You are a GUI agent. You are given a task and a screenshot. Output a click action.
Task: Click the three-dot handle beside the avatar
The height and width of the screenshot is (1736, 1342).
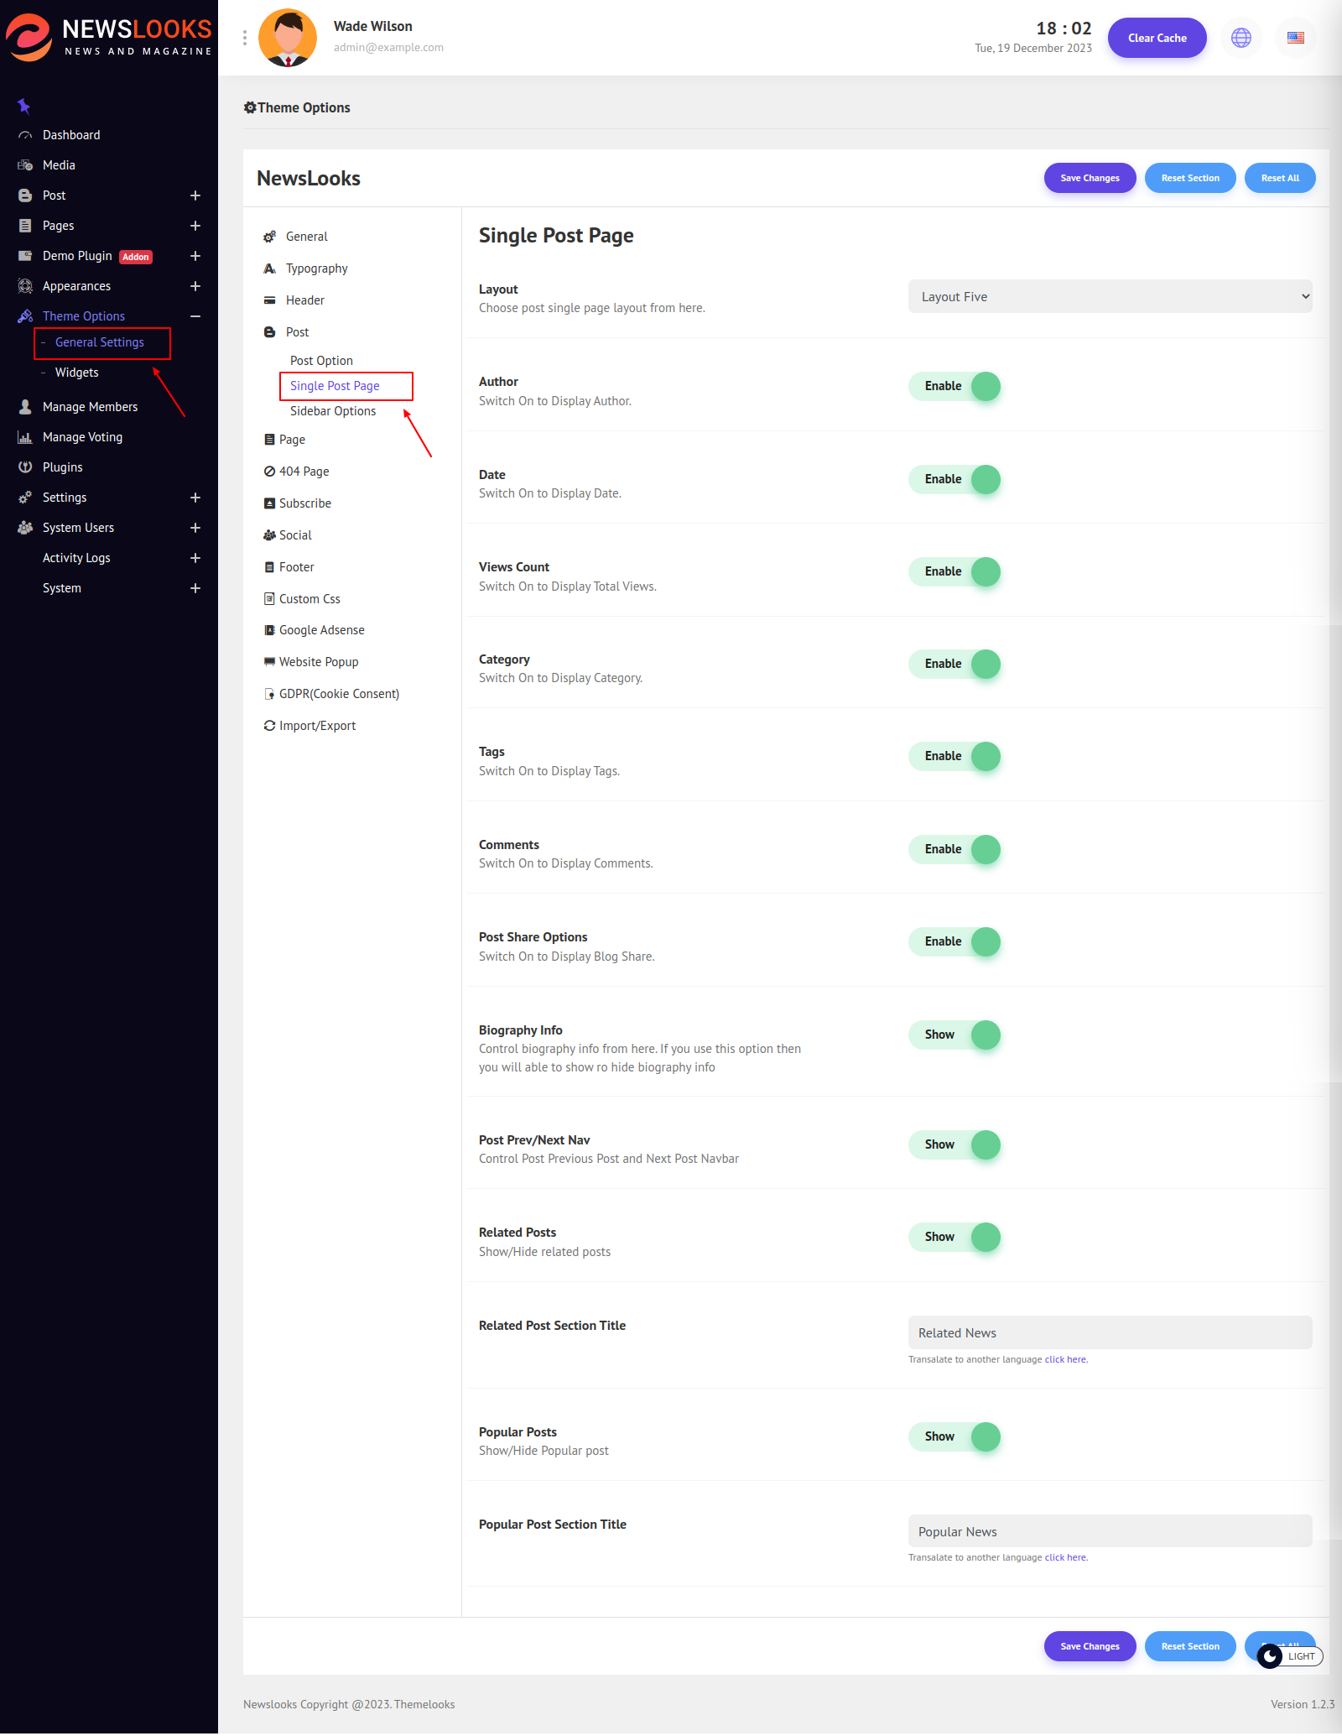[245, 38]
